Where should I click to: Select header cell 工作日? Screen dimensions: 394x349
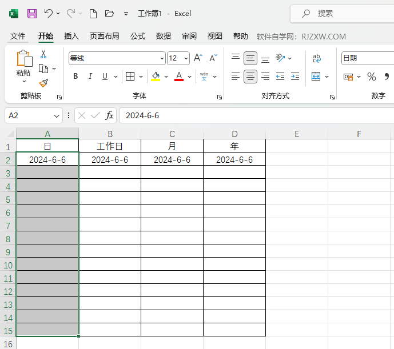pyautogui.click(x=110, y=146)
